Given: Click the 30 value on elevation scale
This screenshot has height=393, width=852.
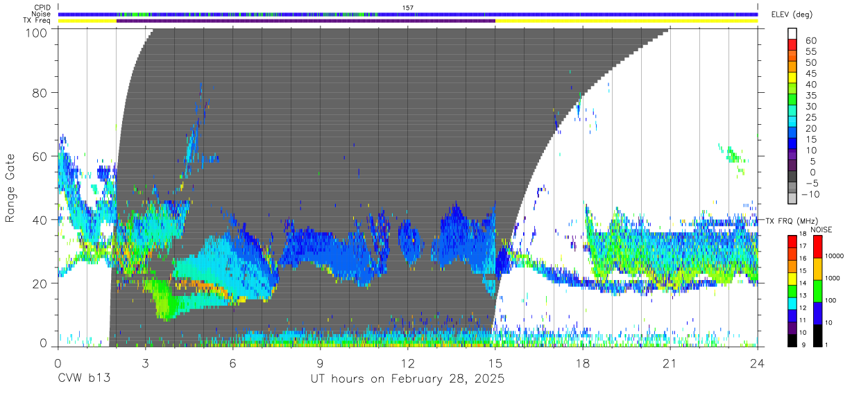Looking at the screenshot, I should [810, 107].
